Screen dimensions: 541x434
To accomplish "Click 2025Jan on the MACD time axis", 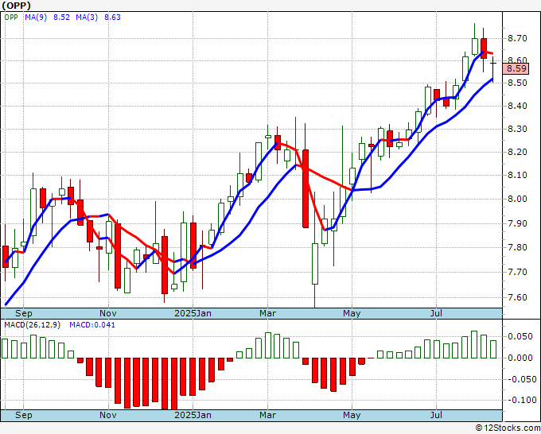I will coord(193,415).
